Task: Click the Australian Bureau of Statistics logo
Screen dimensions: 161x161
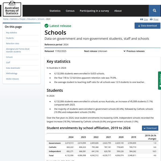Action: click(x=12, y=8)
